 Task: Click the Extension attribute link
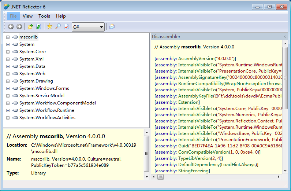tap(189, 102)
